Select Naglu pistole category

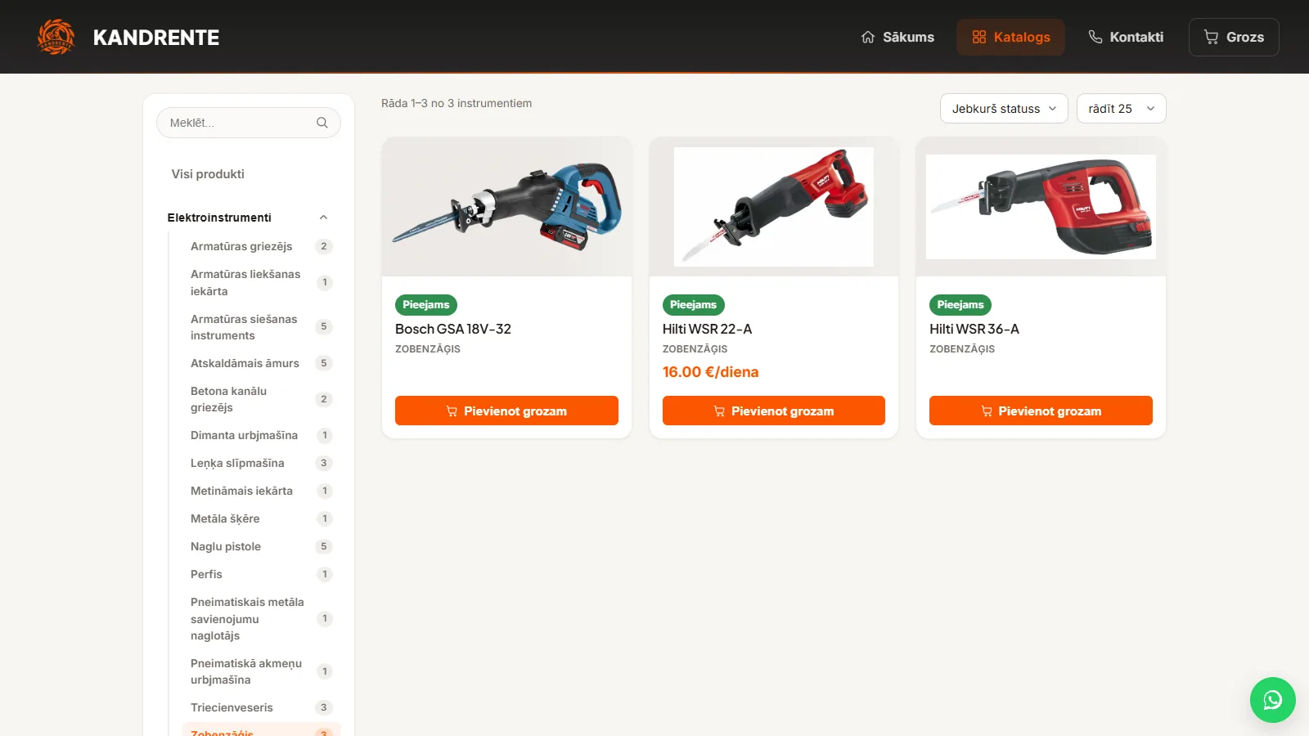[261, 546]
